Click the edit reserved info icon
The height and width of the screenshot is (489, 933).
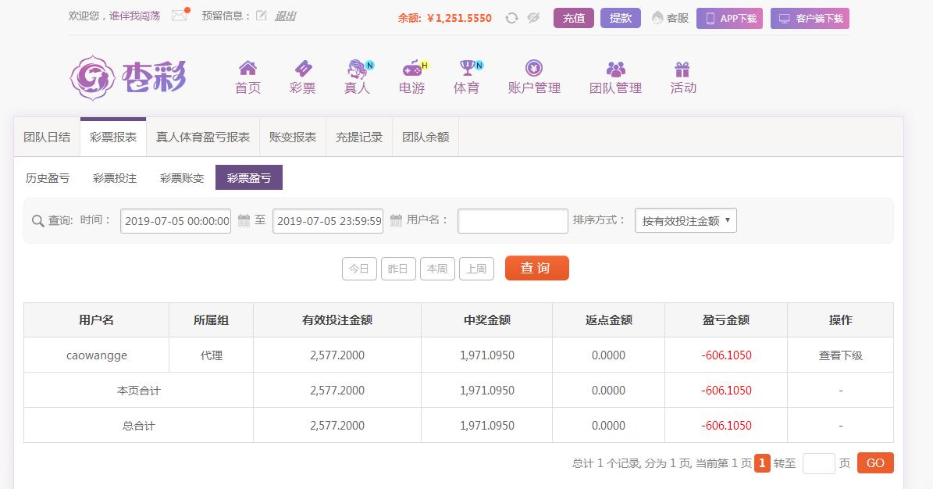pos(261,16)
